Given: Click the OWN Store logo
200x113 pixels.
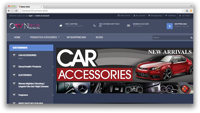Looking at the screenshot, I should tap(25, 26).
